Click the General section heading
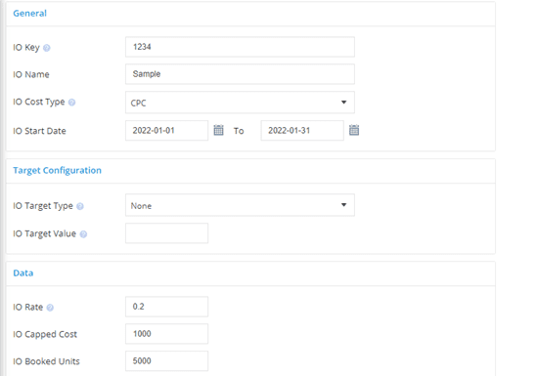Image resolution: width=536 pixels, height=376 pixels. [x=29, y=14]
